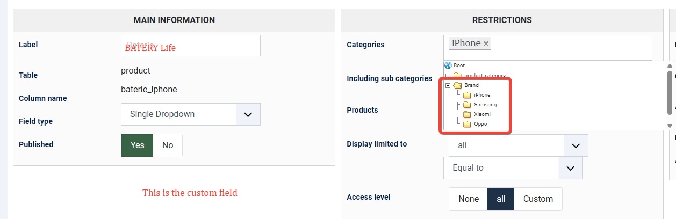Click the Label text field
Image resolution: width=676 pixels, height=219 pixels.
pyautogui.click(x=191, y=46)
